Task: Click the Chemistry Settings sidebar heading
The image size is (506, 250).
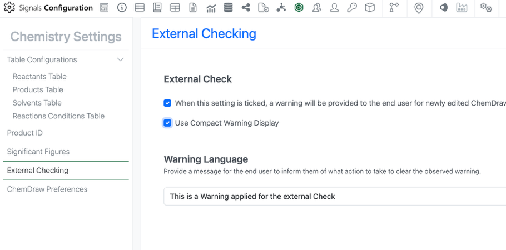Action: tap(66, 37)
